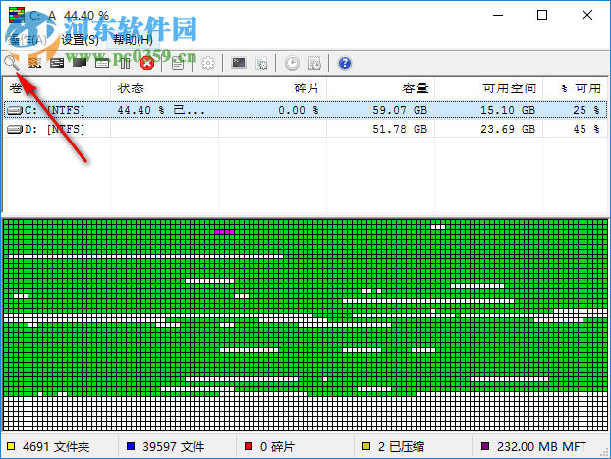Image resolution: width=611 pixels, height=459 pixels.
Task: Sort by the % 可用 column header
Action: pos(576,88)
